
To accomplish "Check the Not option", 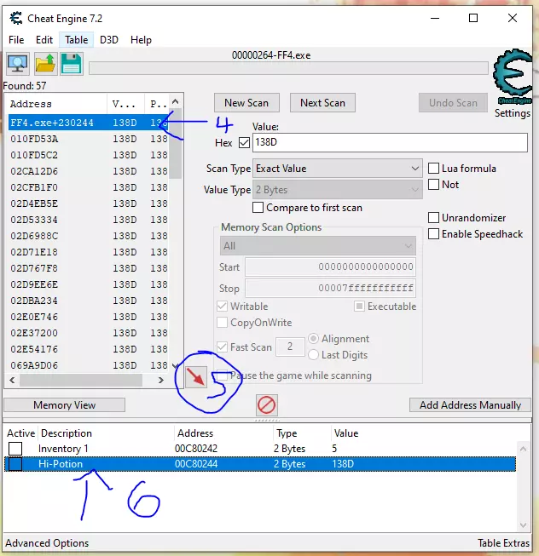I will click(433, 185).
